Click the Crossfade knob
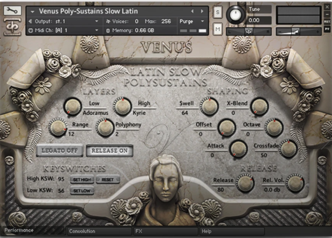 coord(288,148)
